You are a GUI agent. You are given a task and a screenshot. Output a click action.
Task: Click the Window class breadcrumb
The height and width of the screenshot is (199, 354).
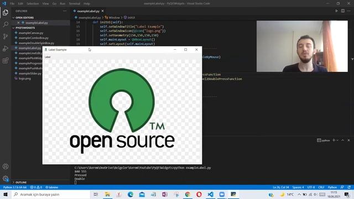114,17
